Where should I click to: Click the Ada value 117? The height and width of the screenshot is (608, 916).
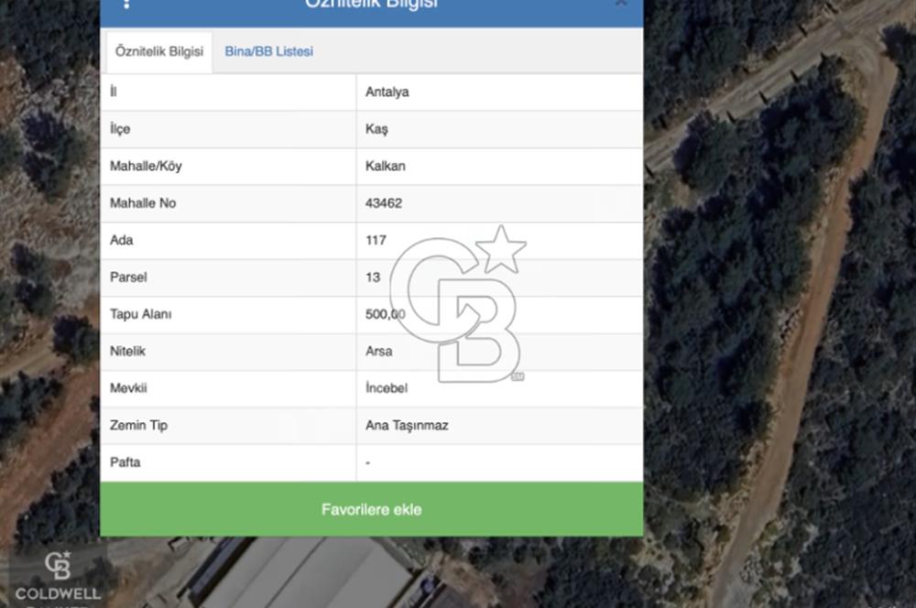(x=376, y=241)
